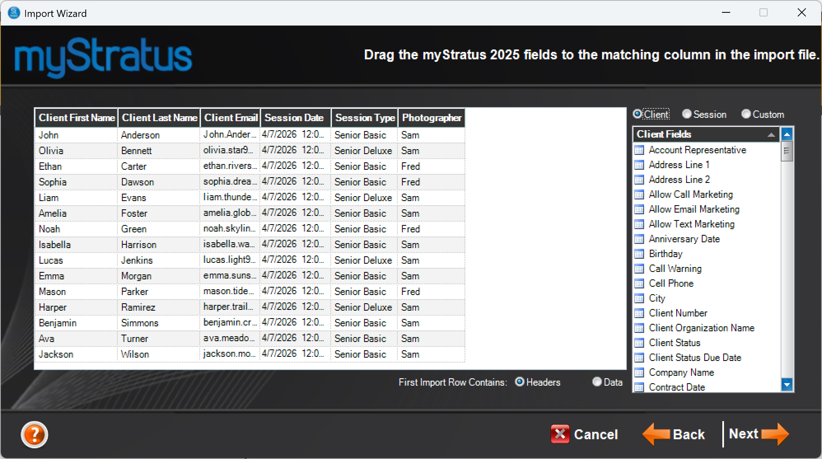Viewport: 822px width, 459px height.
Task: Click the field list scroll up arrow
Action: [787, 134]
